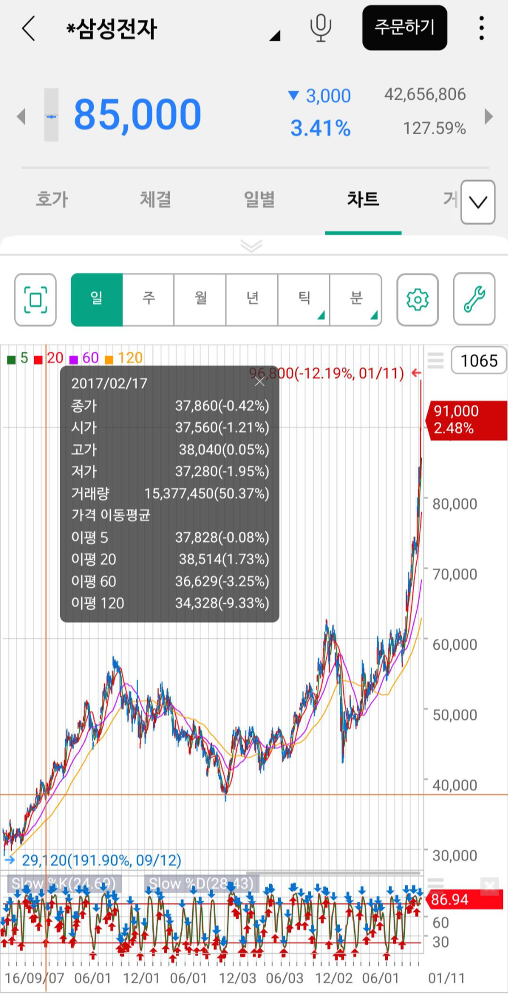The image size is (508, 998).
Task: Tap the 3.41% change rate
Action: click(x=321, y=129)
